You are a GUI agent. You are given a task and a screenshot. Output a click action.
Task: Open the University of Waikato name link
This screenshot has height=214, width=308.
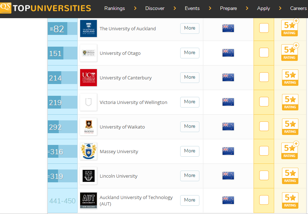tap(122, 127)
